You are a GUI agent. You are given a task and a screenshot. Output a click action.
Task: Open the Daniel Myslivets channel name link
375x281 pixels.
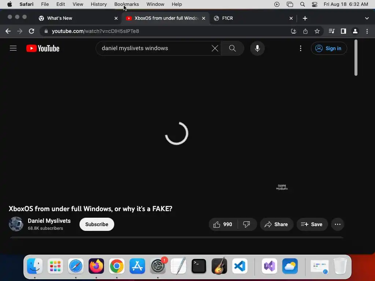tap(49, 221)
